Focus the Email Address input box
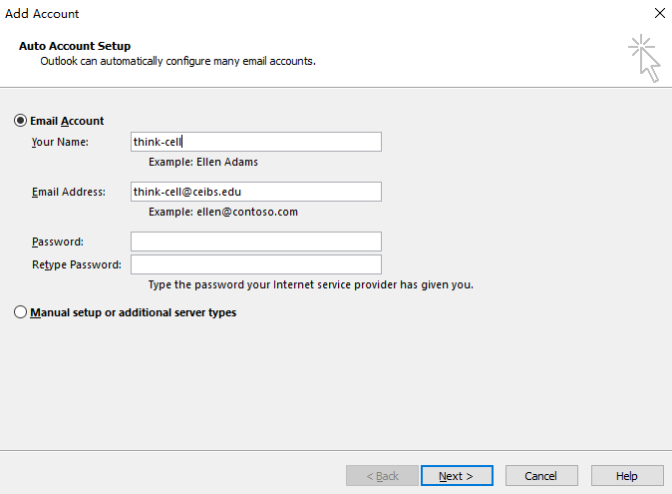Screen dimensions: 672x494 click(255, 192)
